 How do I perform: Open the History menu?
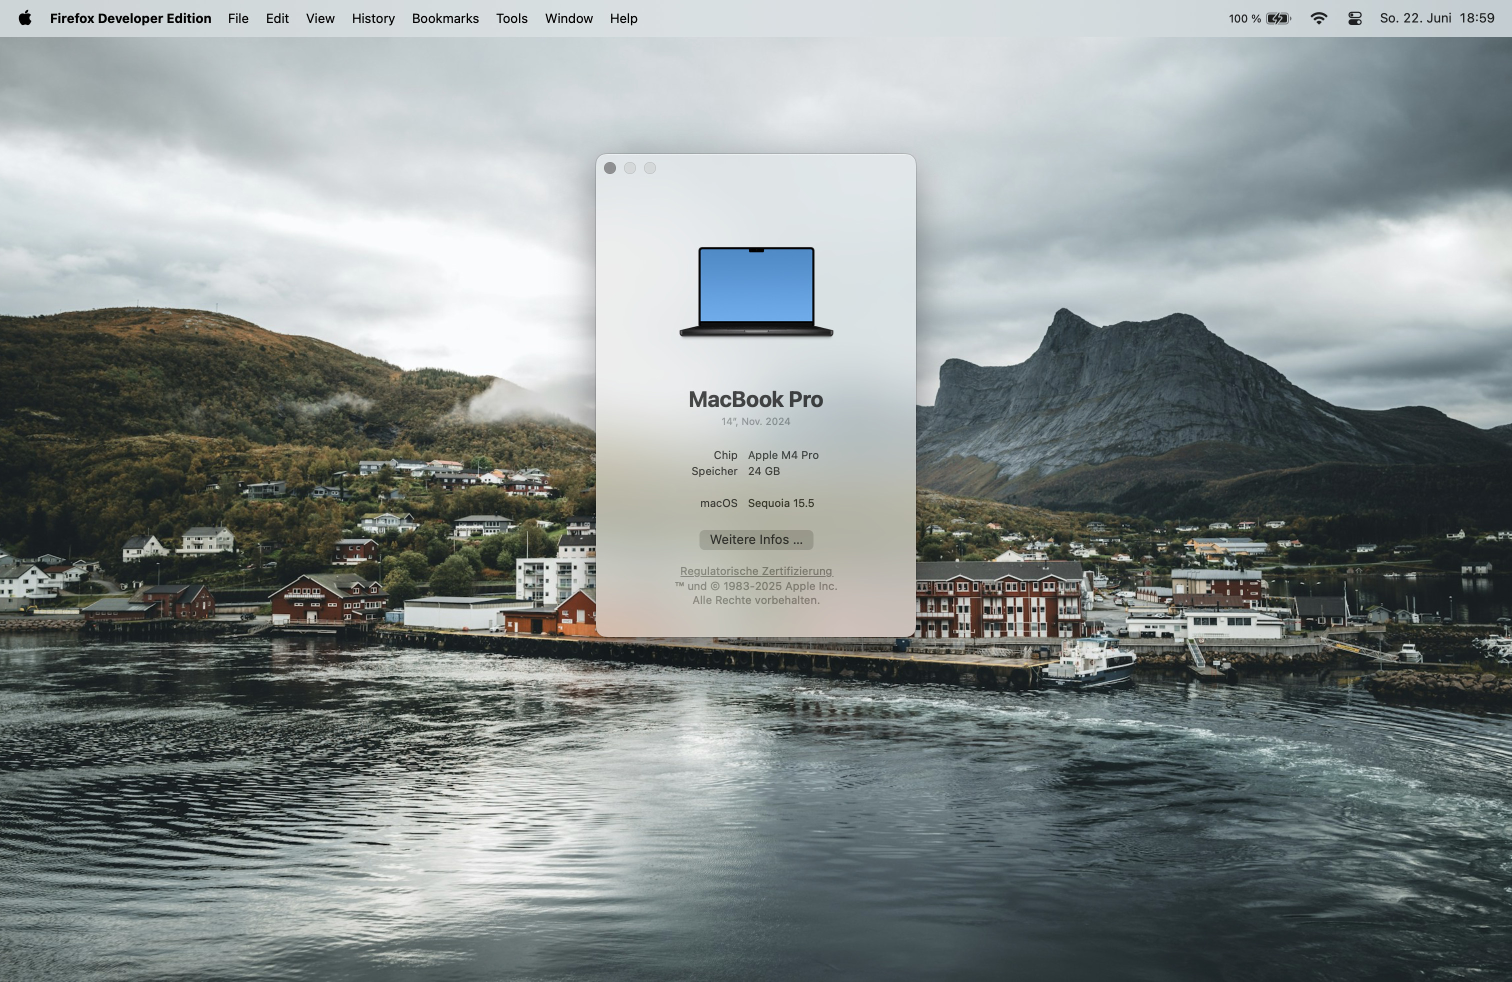[x=373, y=18]
